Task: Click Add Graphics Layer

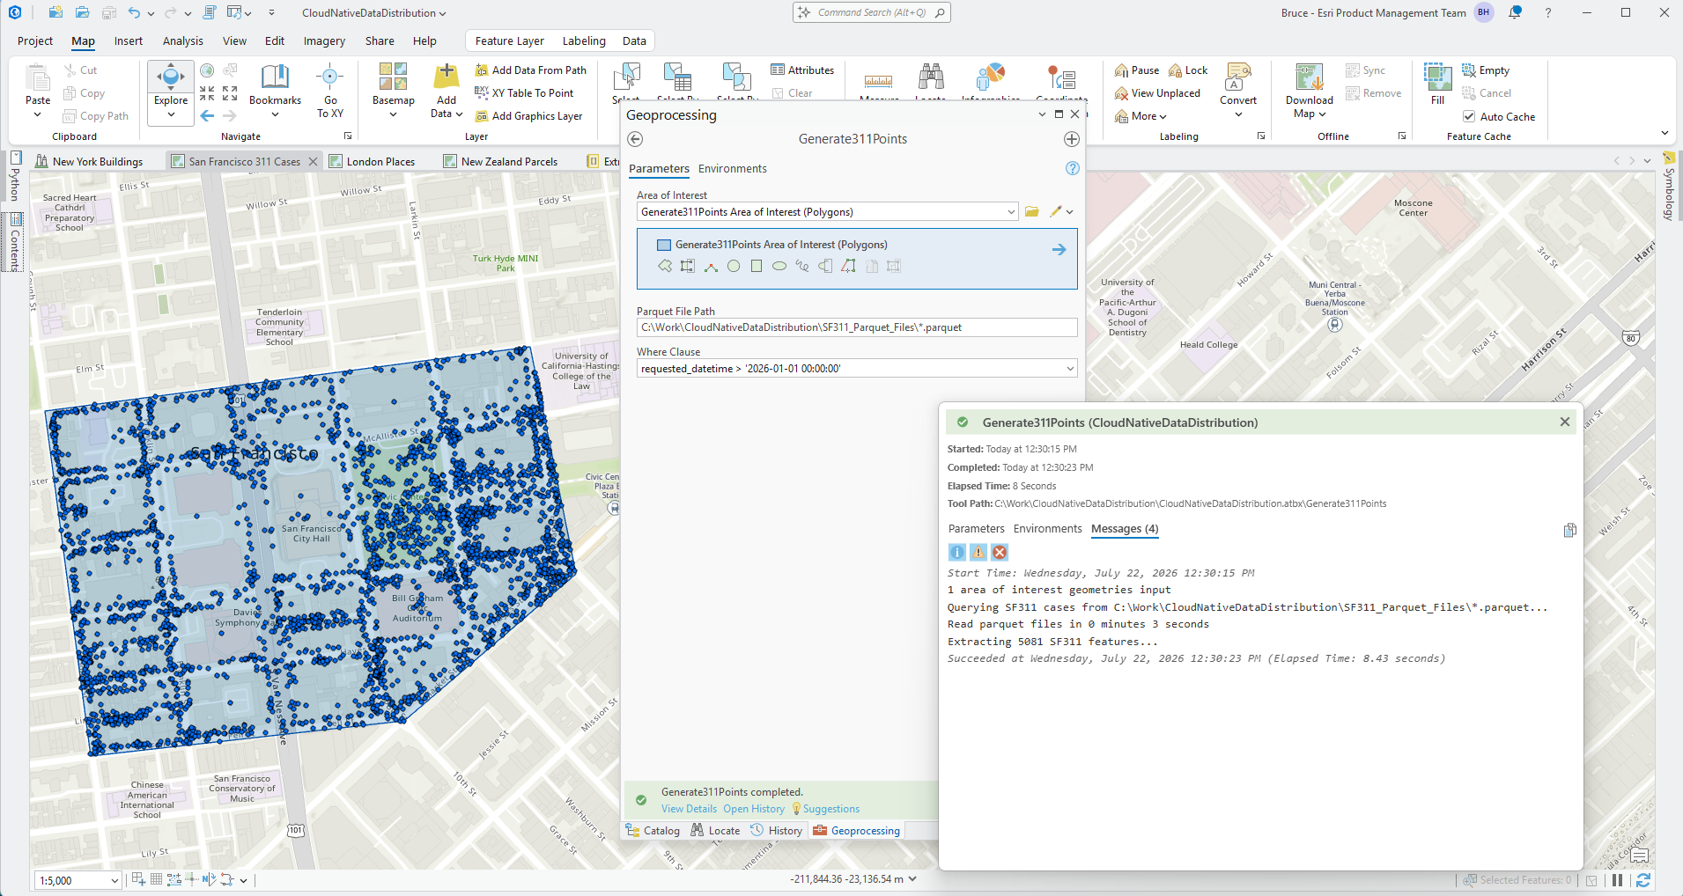Action: point(528,116)
